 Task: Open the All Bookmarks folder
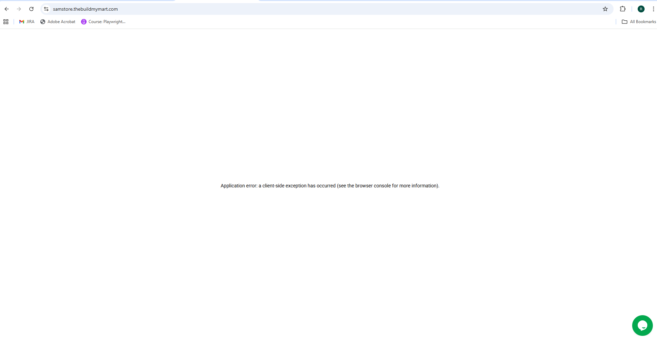click(x=639, y=22)
